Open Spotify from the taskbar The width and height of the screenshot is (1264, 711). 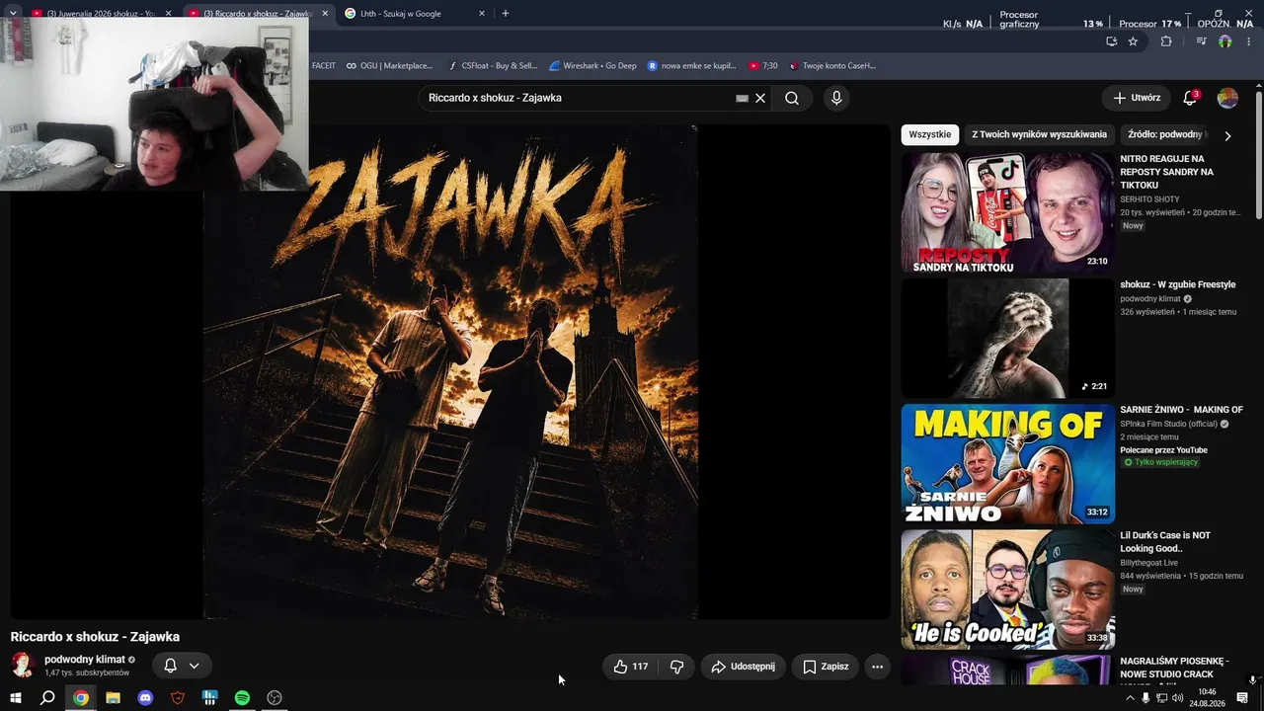point(242,698)
